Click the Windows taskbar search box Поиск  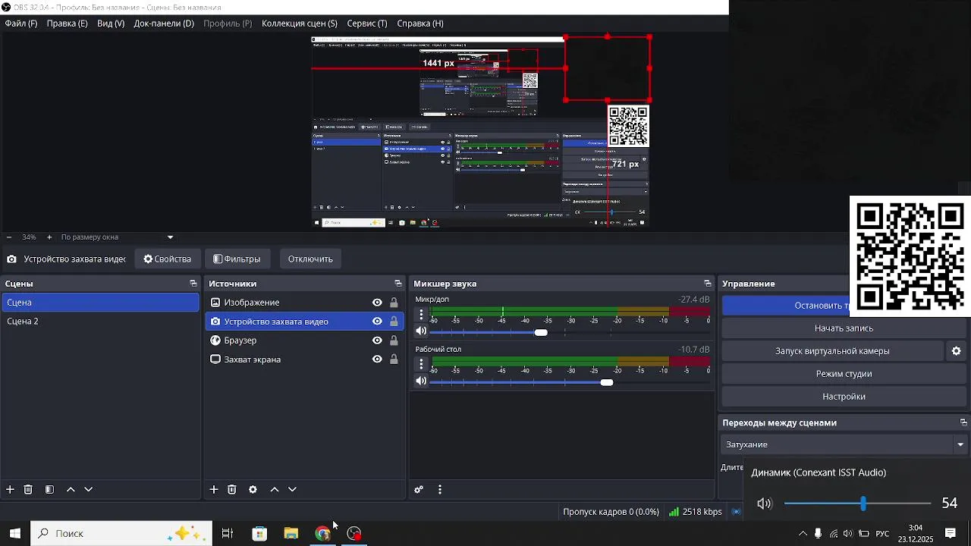pos(121,534)
